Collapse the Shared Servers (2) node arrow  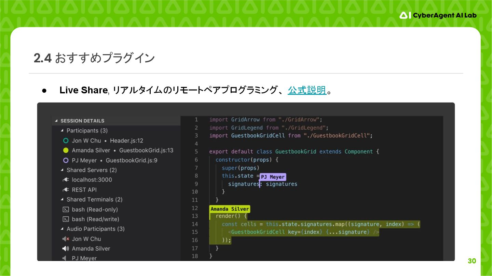click(62, 170)
